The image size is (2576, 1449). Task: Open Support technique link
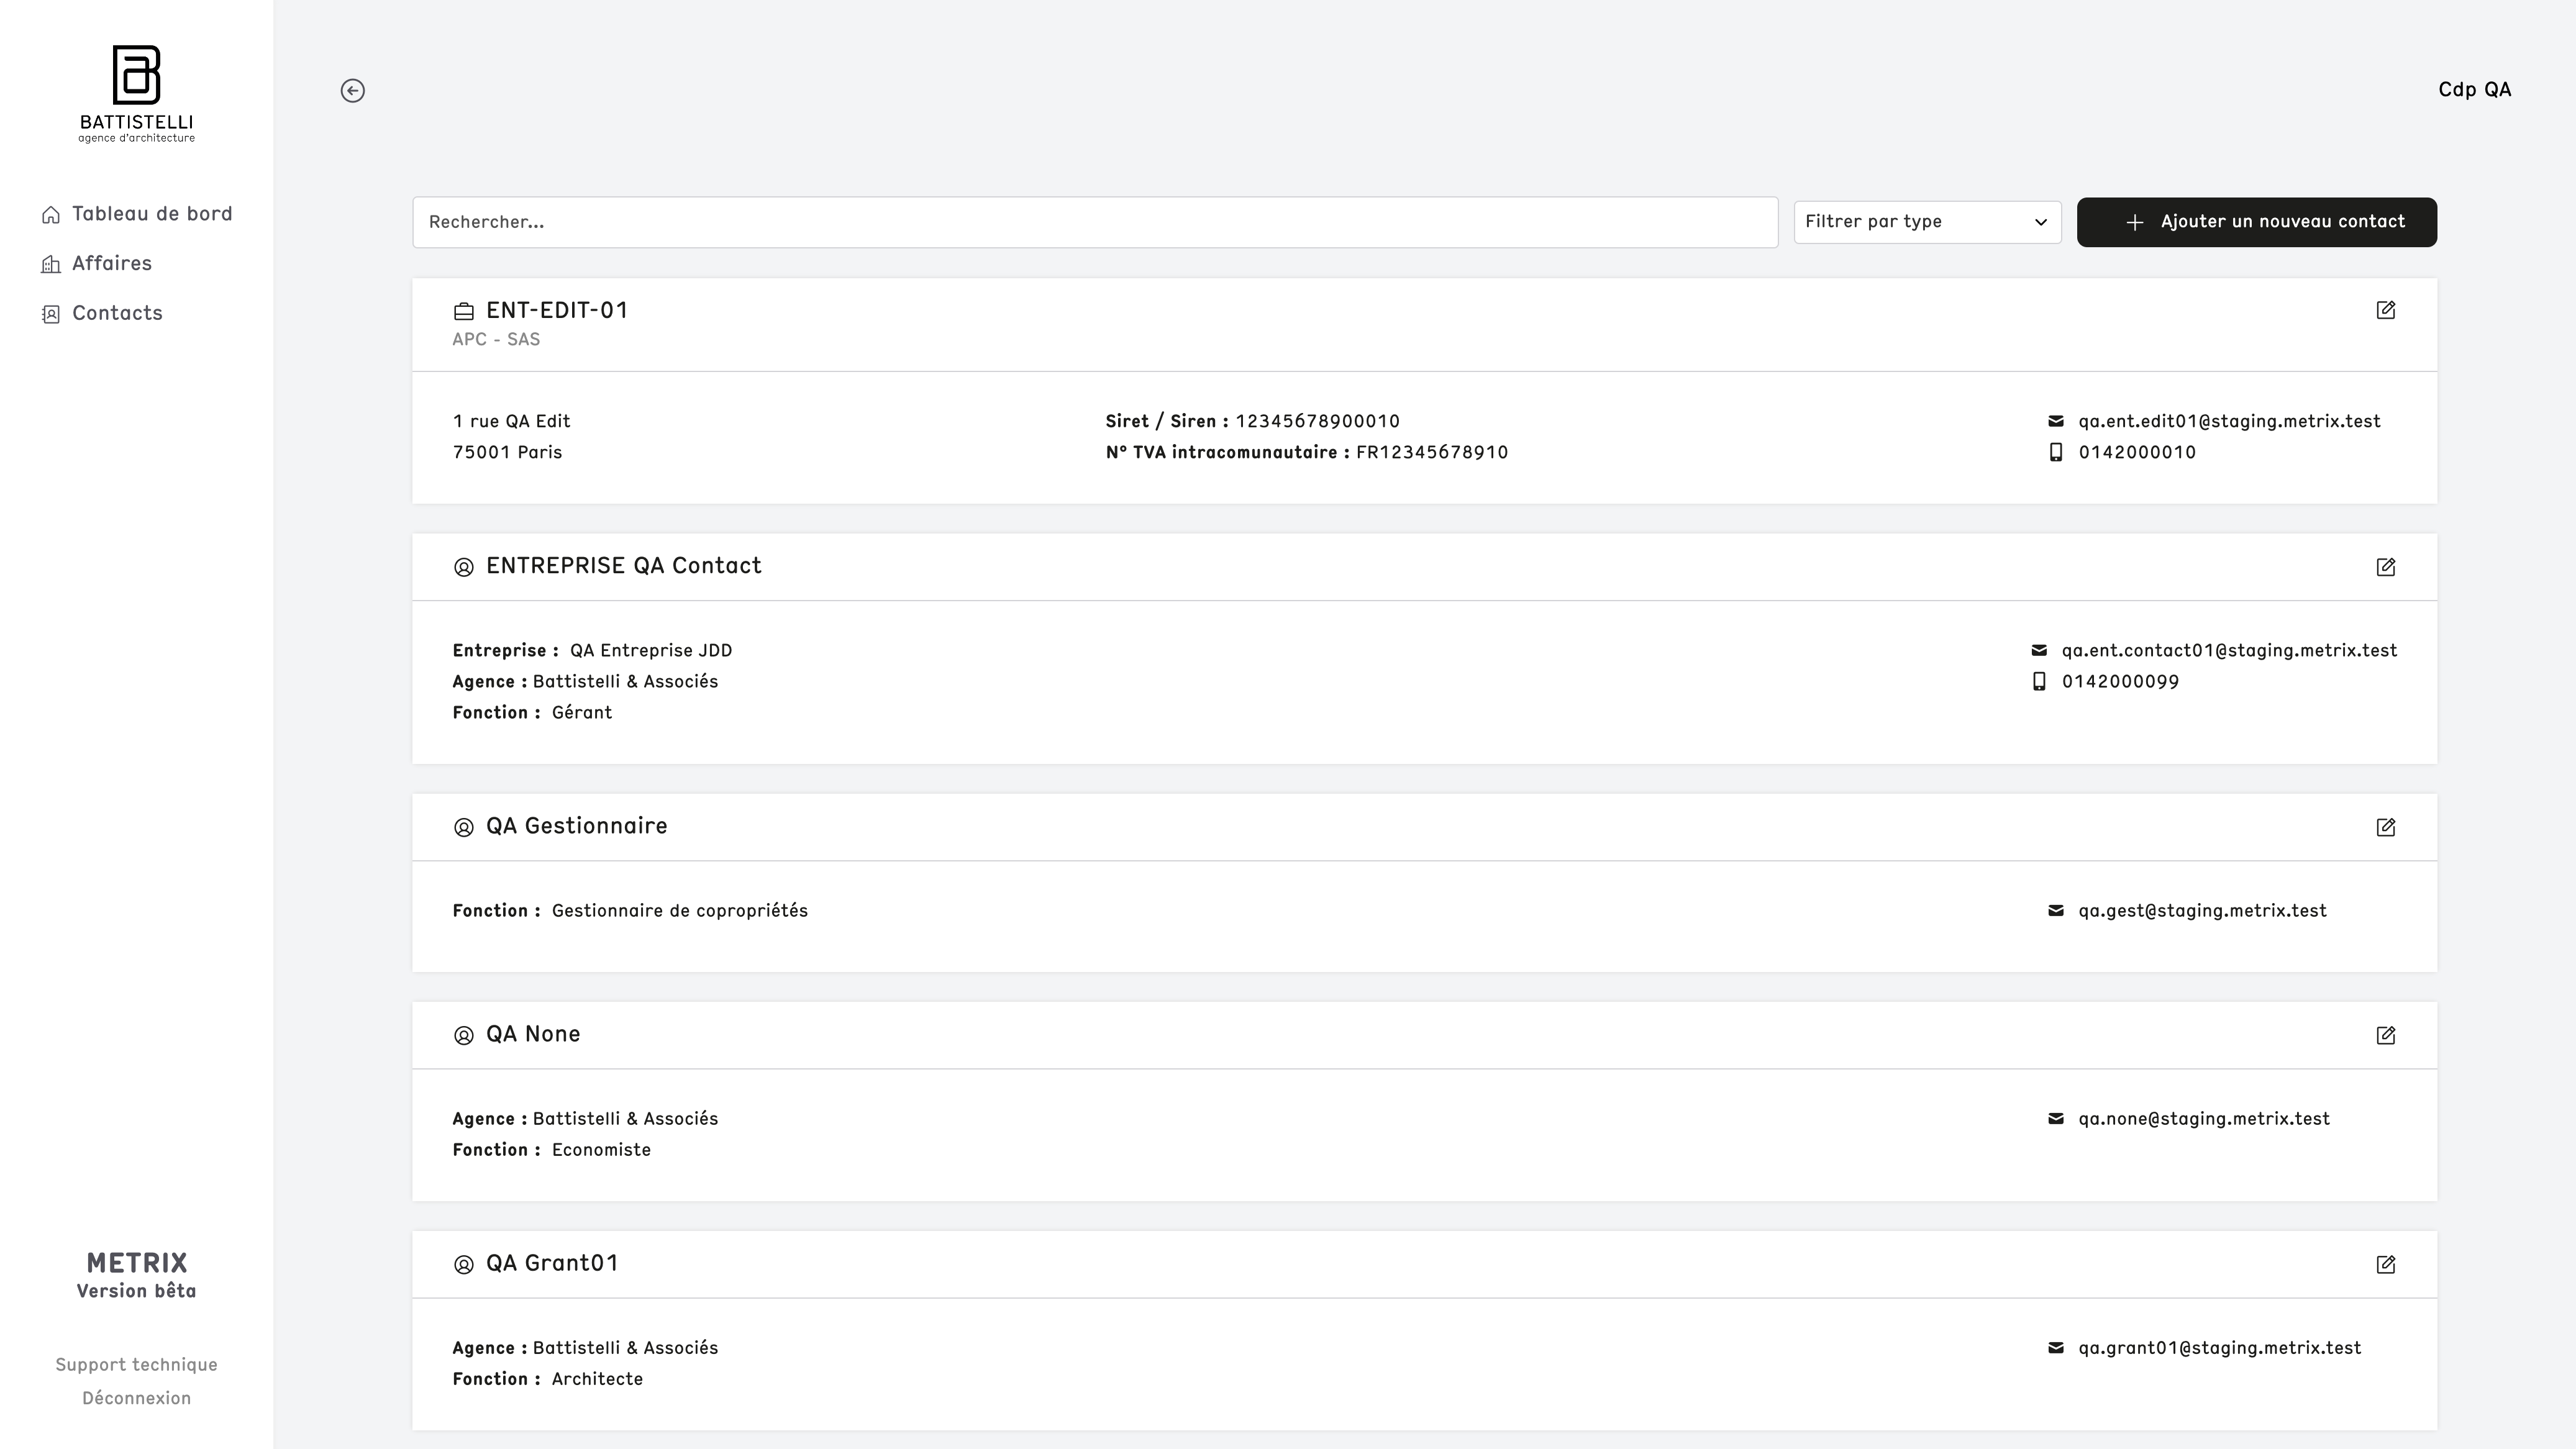[137, 1365]
